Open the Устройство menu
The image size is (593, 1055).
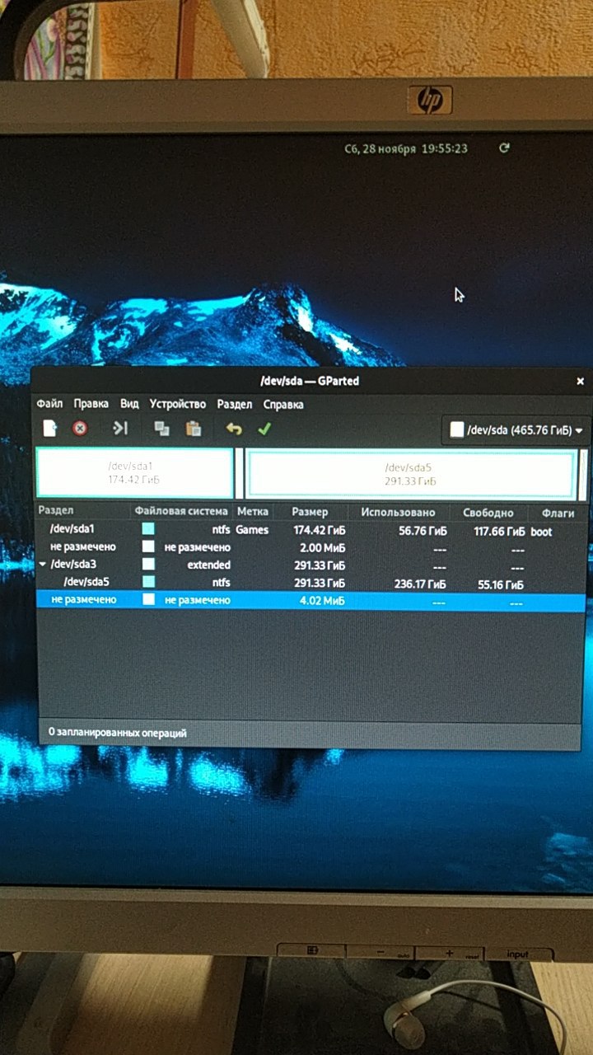click(x=178, y=404)
